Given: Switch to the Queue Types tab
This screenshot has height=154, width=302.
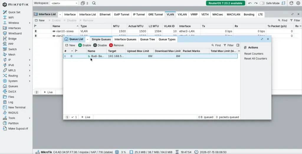Looking at the screenshot, I should pos(167,39).
